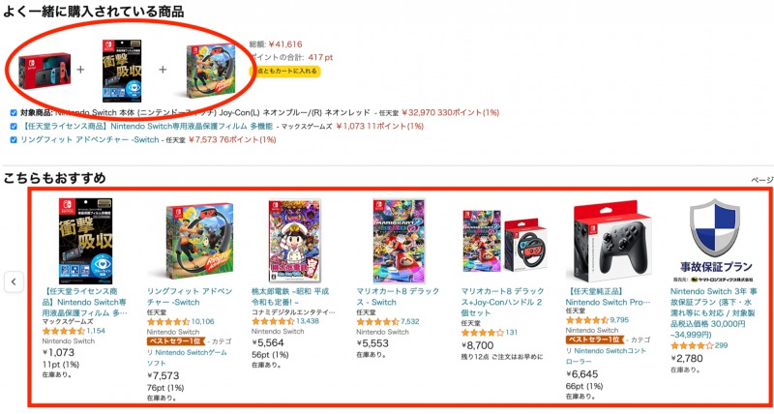
Task: Click the 事故保証プラン shield icon
Action: pos(714,228)
